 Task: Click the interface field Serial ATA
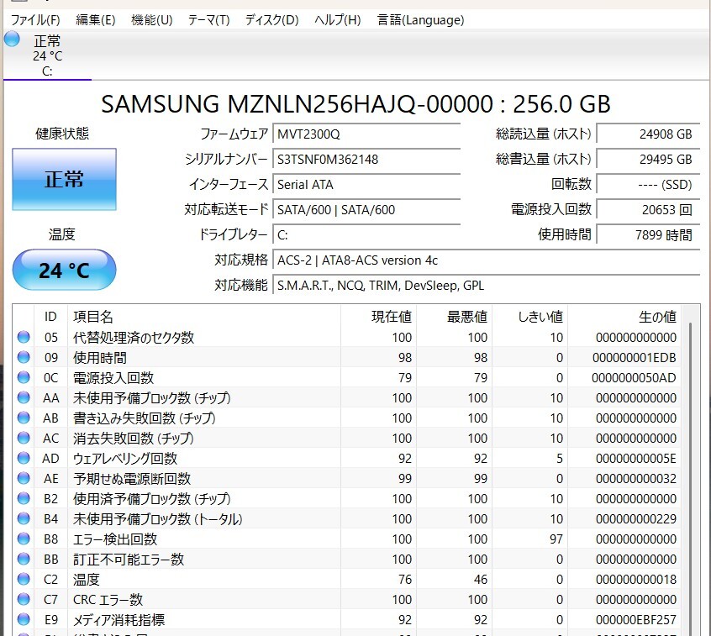pos(366,185)
